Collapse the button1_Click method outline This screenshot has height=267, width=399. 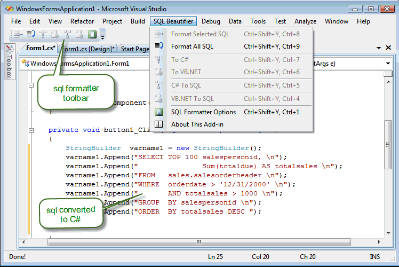click(x=31, y=130)
